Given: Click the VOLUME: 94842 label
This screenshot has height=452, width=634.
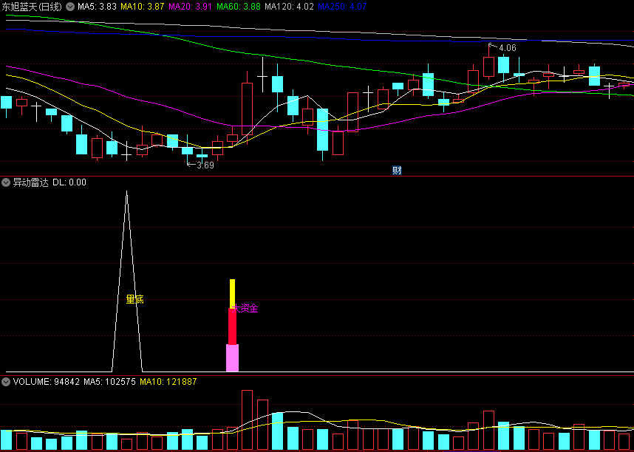Looking at the screenshot, I should [46, 382].
